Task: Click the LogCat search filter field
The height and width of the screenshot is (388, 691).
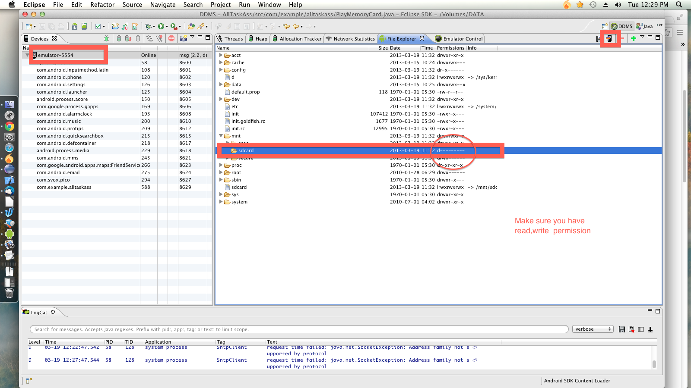Action: coord(299,329)
